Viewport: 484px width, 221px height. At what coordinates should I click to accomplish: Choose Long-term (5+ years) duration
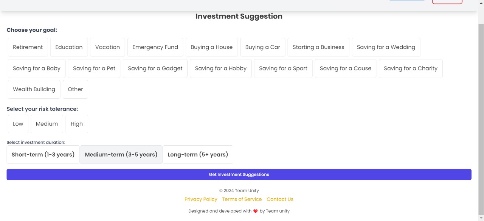pos(198,154)
